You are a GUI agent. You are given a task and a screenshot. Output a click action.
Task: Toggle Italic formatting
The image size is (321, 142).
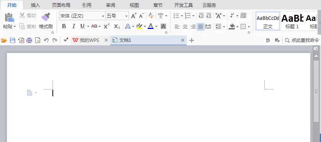tap(73, 26)
